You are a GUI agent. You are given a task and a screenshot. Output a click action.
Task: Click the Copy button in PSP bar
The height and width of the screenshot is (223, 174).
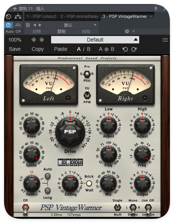pos(38,49)
